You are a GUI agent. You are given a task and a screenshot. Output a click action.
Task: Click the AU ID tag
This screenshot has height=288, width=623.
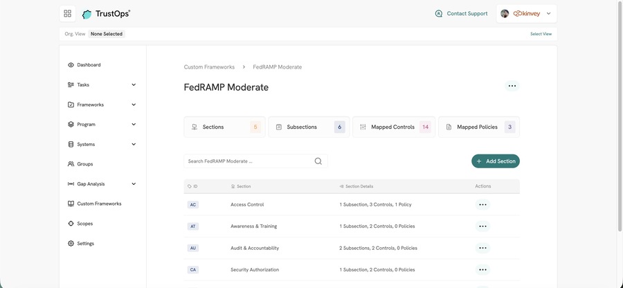192,248
